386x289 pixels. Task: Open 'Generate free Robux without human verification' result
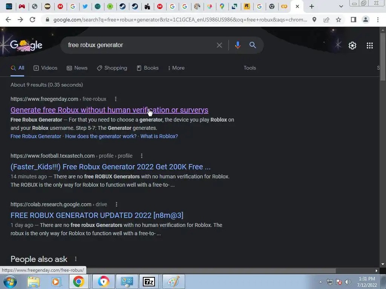click(109, 110)
